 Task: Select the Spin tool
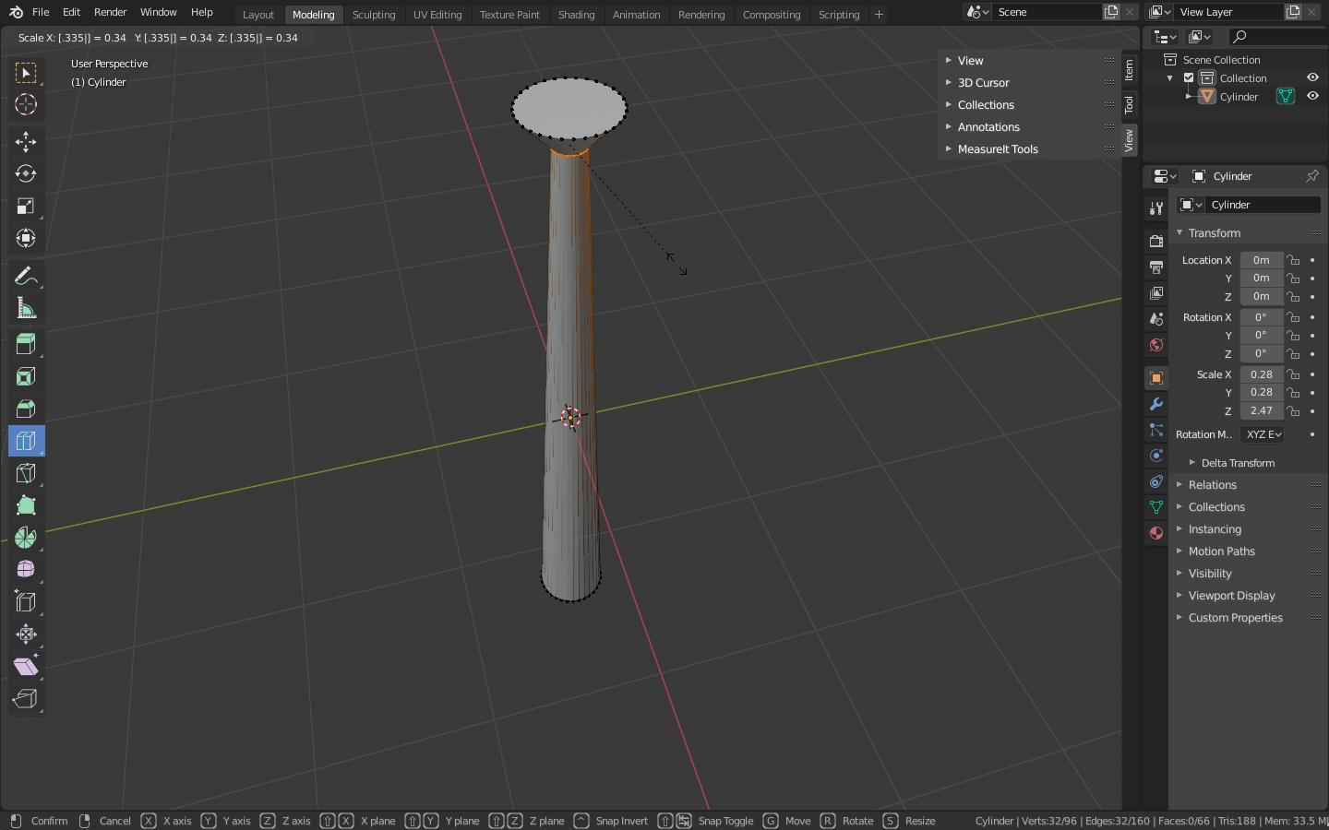pos(26,538)
